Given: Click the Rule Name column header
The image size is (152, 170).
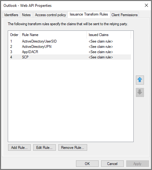Looking at the screenshot, I should [53, 35].
